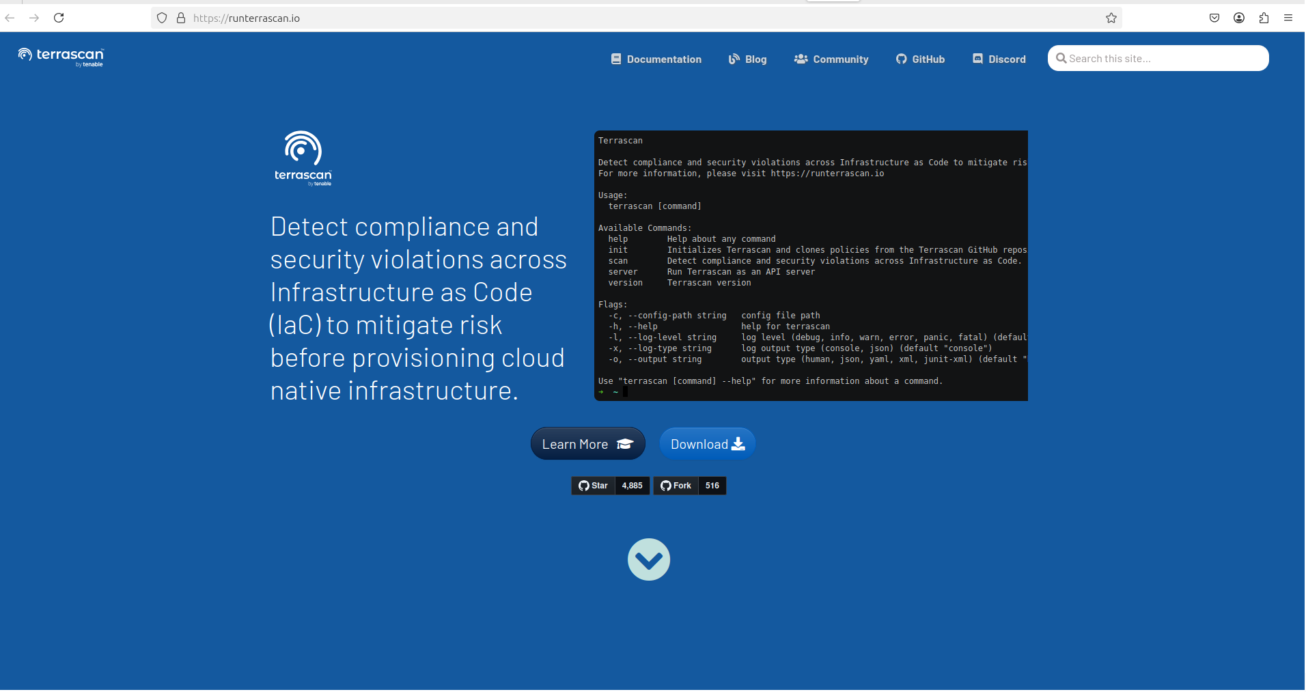Open the Discord nav link
The image size is (1306, 692).
(x=999, y=59)
